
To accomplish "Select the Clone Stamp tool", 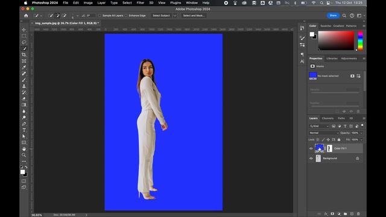I will tap(24, 86).
